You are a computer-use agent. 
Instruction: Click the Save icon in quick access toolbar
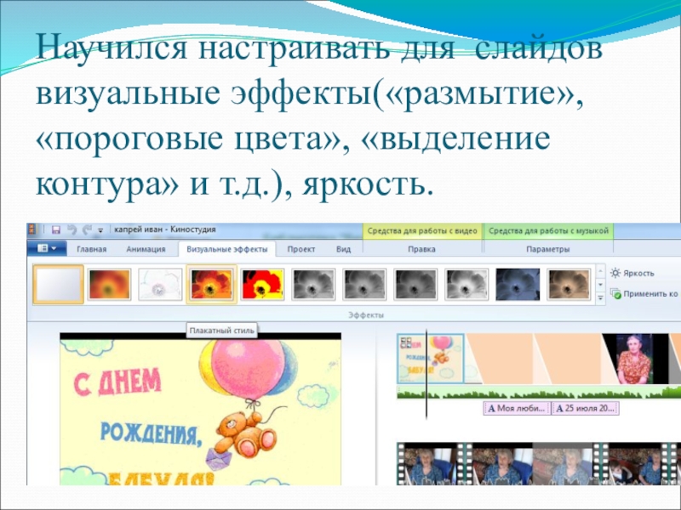click(56, 229)
